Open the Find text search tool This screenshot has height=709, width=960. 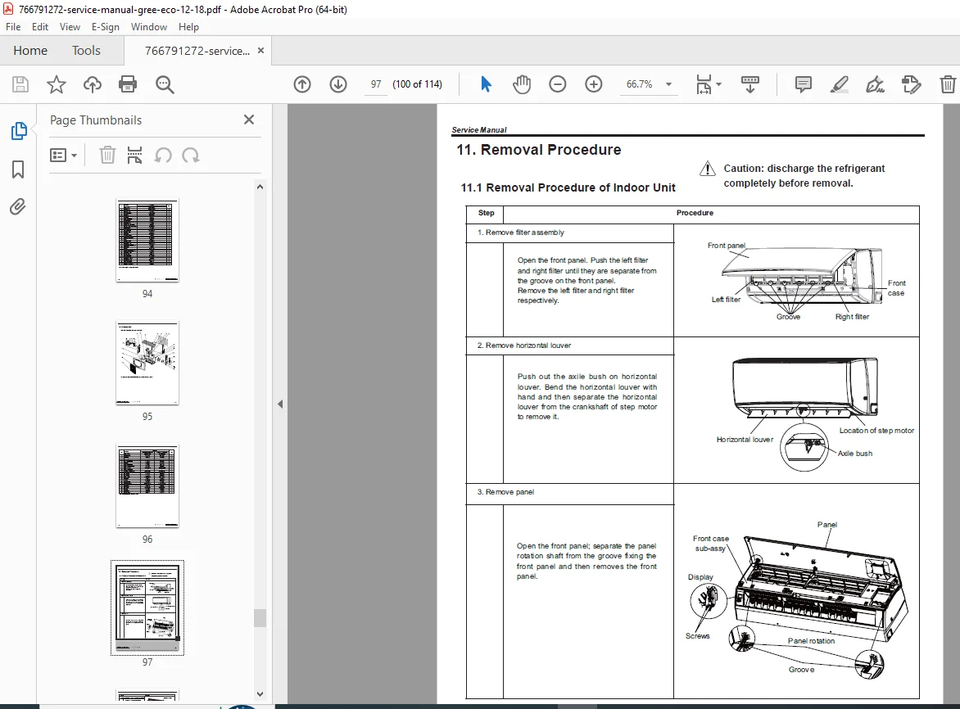point(165,84)
